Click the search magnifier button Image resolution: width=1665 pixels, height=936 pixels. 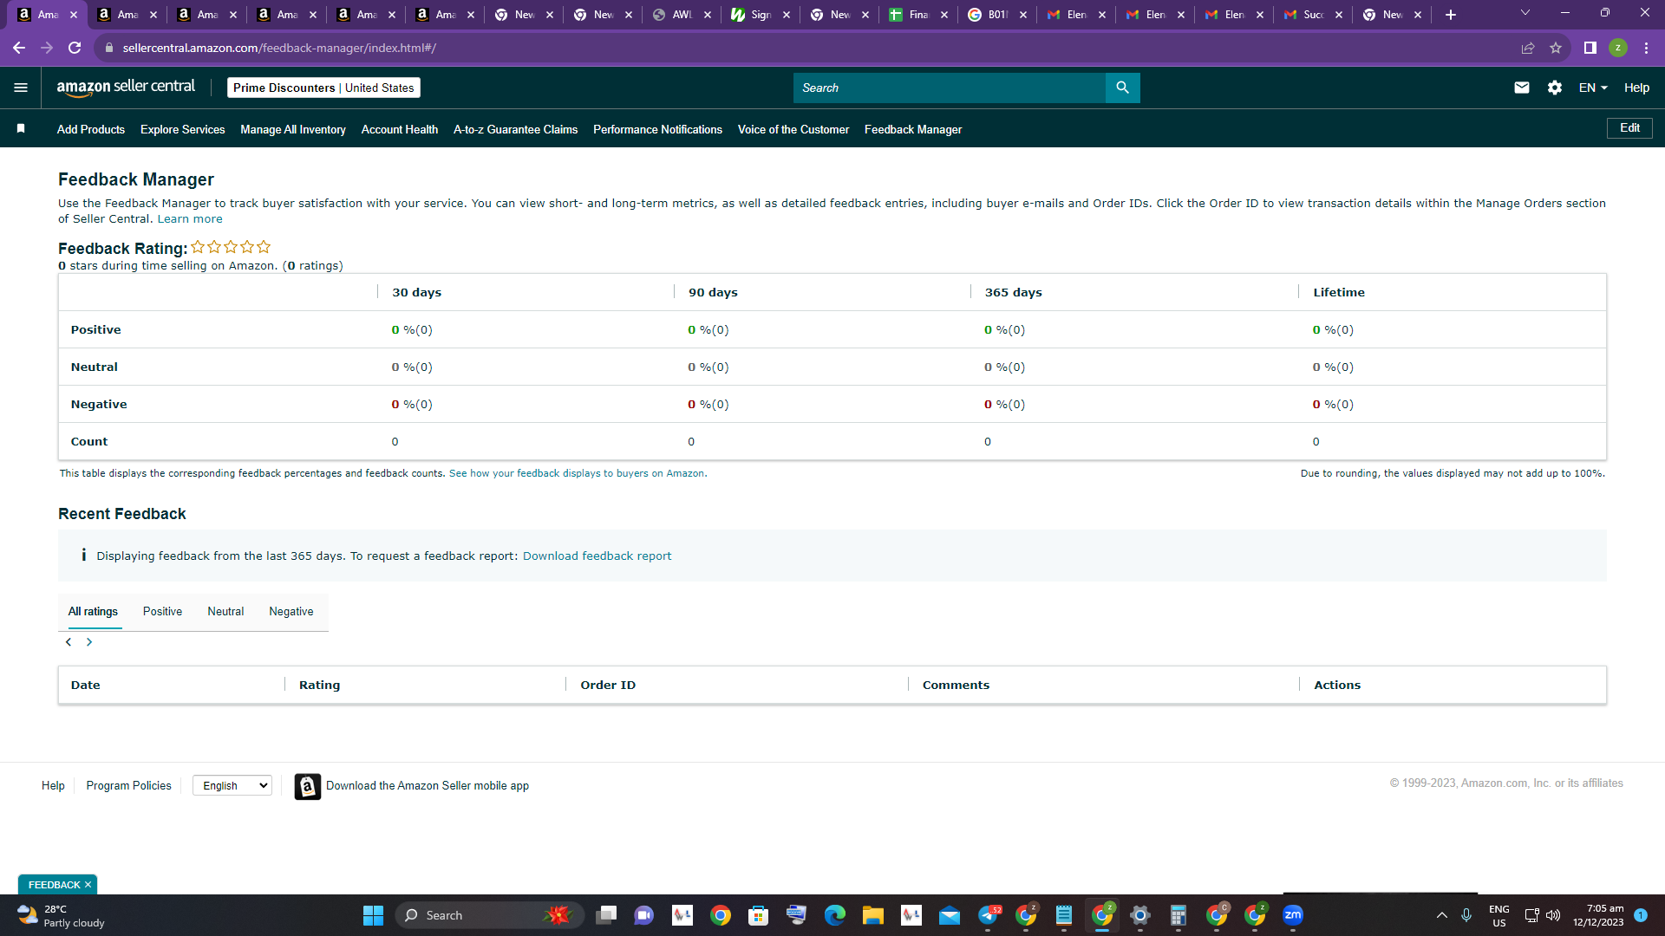[x=1122, y=88]
